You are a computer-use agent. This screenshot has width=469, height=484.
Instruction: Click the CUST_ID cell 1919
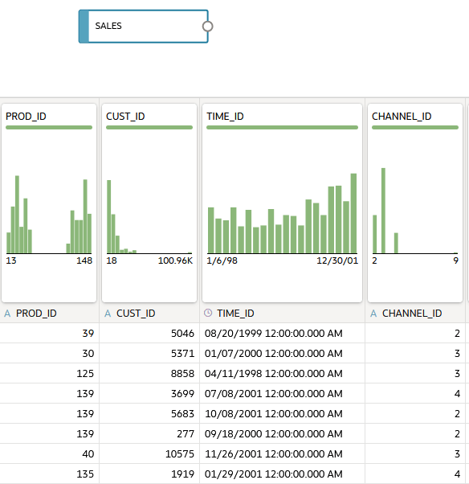pyautogui.click(x=149, y=474)
